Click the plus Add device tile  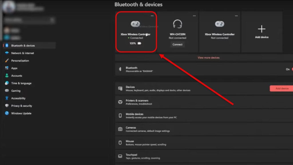(x=262, y=32)
